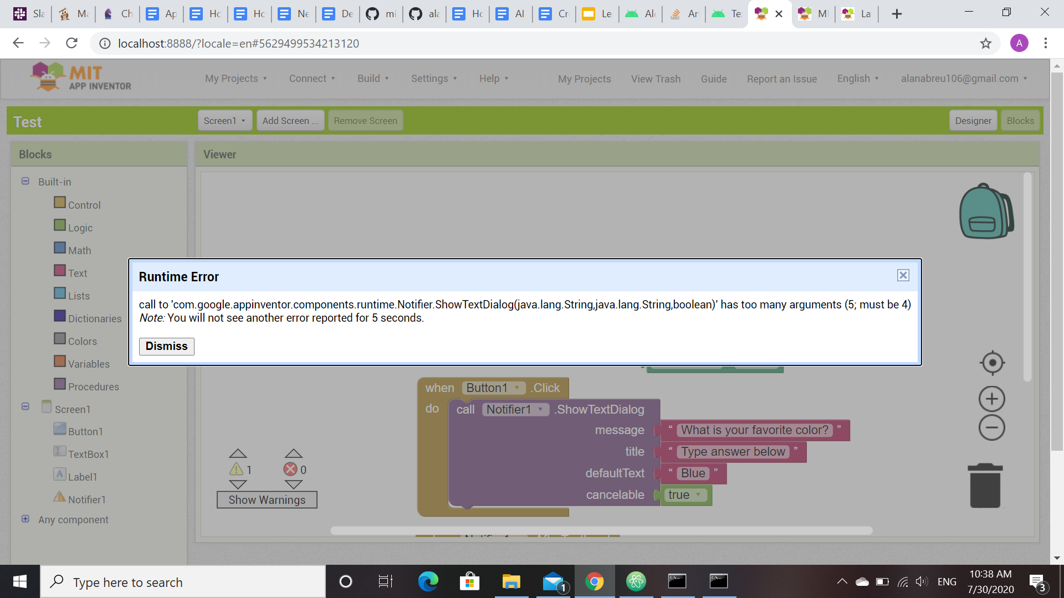Switch to the Designer view

[x=973, y=121]
